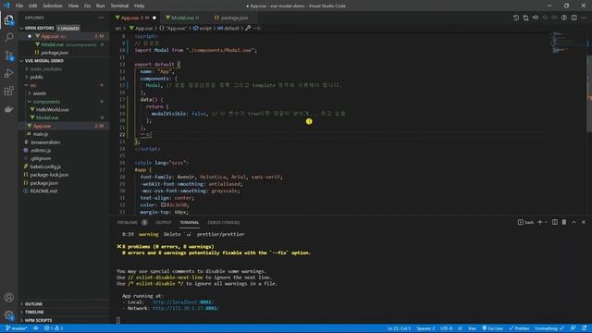Open the Run and Debug view
The height and width of the screenshot is (333, 592).
click(8, 73)
